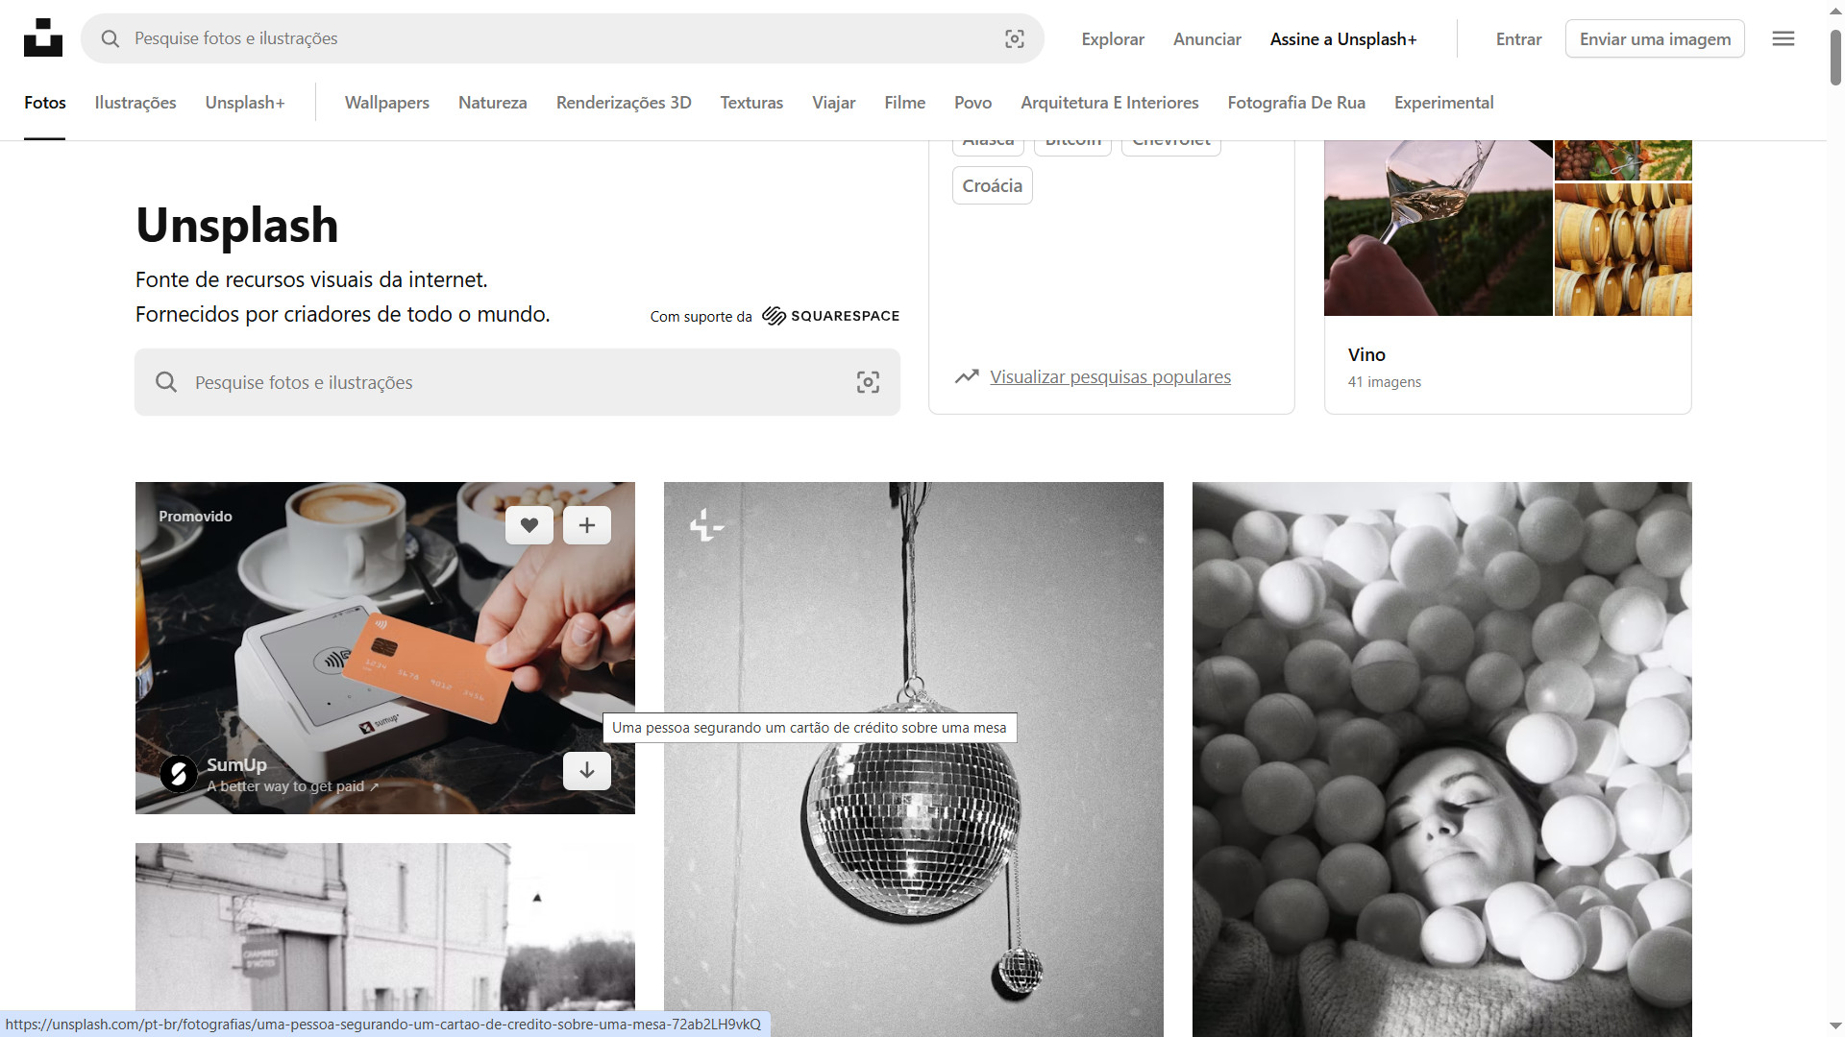Focus the hero search input field
The width and height of the screenshot is (1845, 1037).
519,382
